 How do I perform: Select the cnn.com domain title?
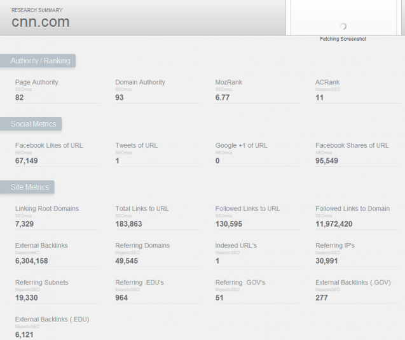click(41, 22)
